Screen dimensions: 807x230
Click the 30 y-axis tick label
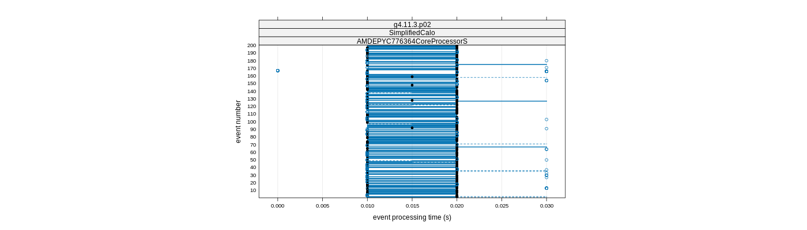point(253,175)
